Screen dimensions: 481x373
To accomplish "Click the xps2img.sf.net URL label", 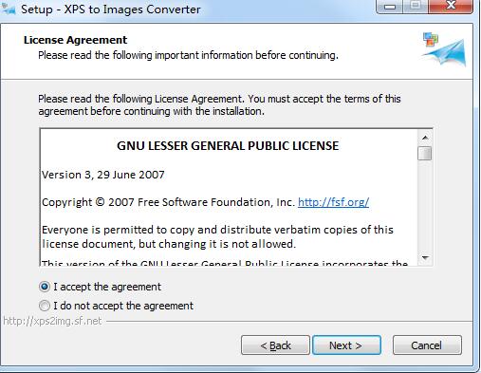I will click(52, 321).
